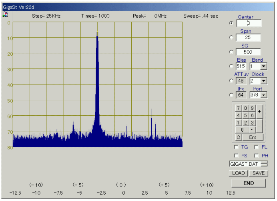Open the Band dropdown

coord(263,66)
